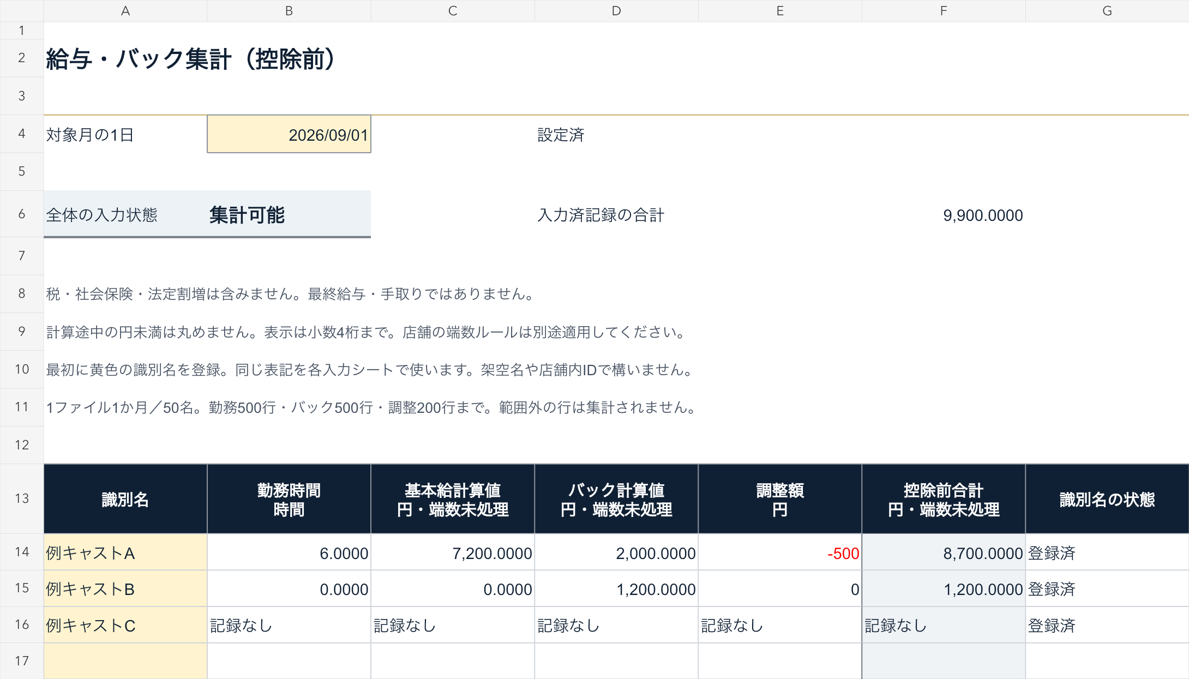Select the note starting 税・社会保険
Image resolution: width=1189 pixels, height=679 pixels.
tap(291, 294)
